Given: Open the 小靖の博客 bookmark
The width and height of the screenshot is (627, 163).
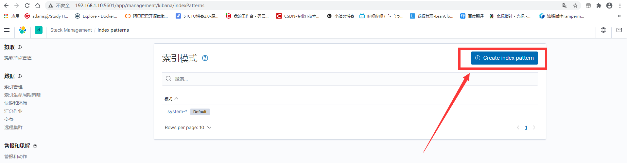Looking at the screenshot, I should [340, 16].
